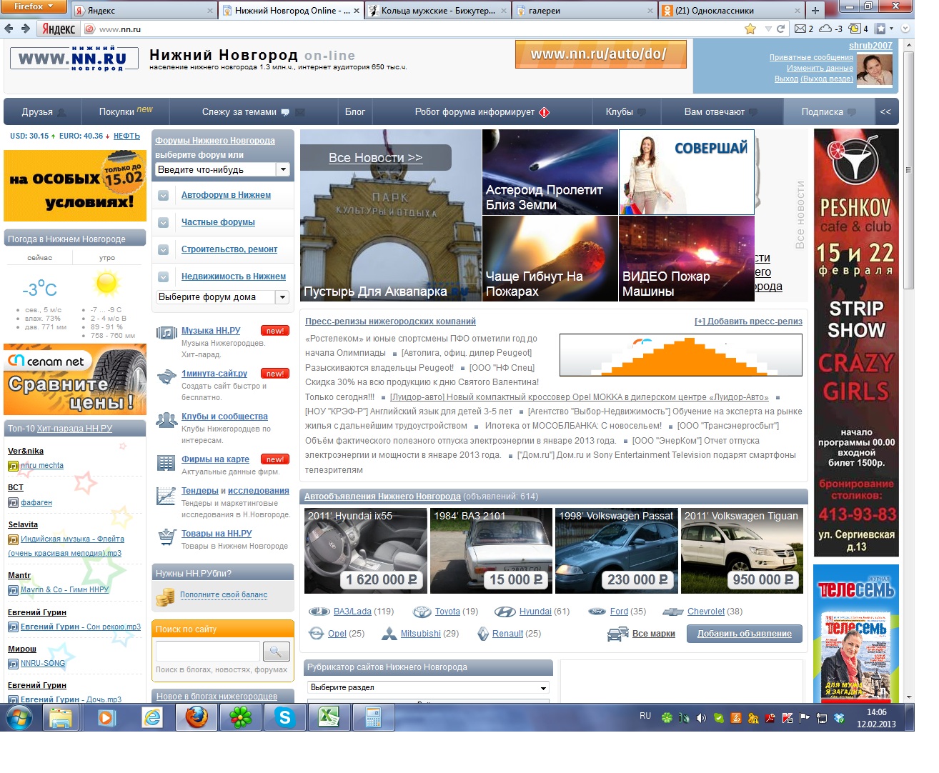939x773 pixels.
Task: Collapse navigation with the << button
Action: (x=886, y=112)
